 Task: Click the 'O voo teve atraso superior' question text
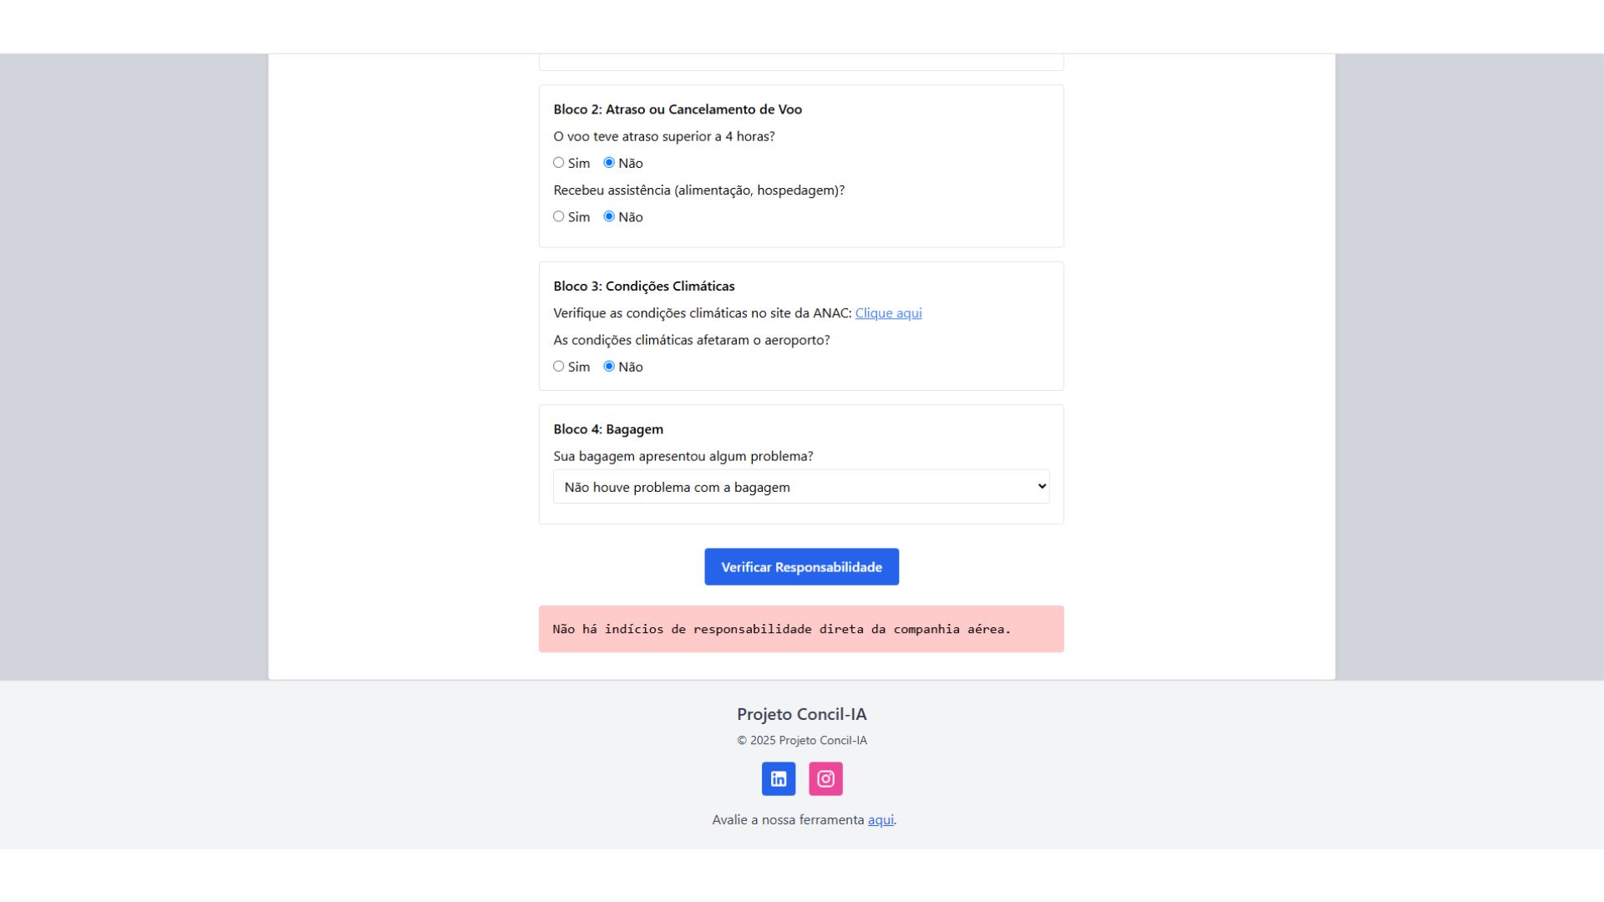(x=663, y=136)
